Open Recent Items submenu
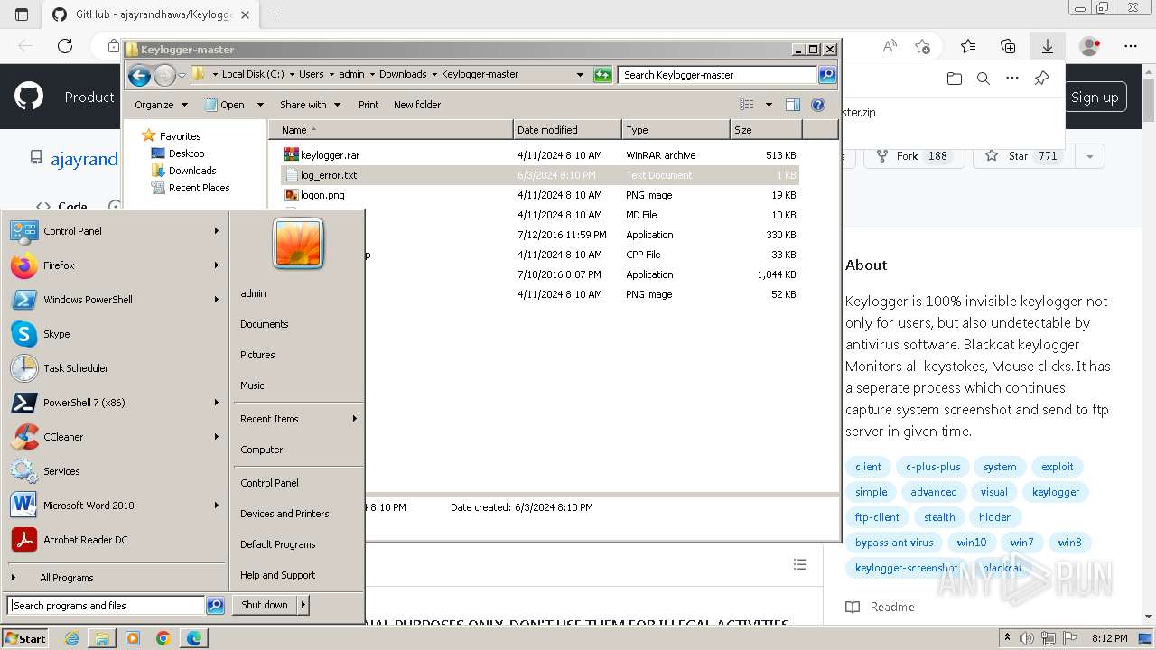 [x=298, y=419]
